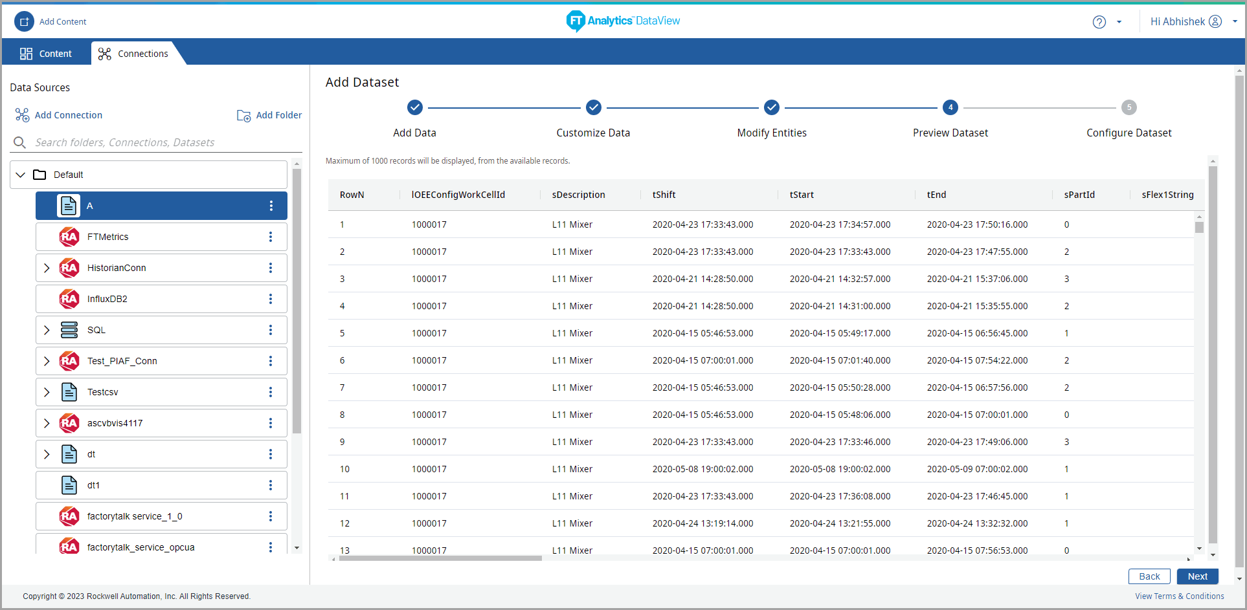Open three-dot menu for dt1
Screen dimensions: 1247x610
pos(271,485)
